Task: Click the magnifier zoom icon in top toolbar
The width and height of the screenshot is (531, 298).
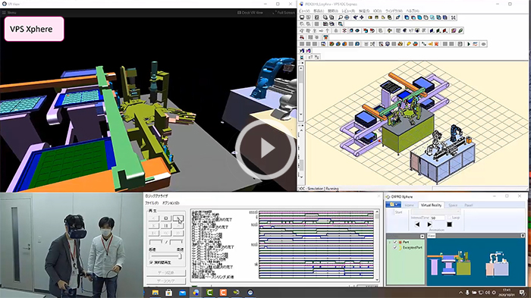Action: 341,17
